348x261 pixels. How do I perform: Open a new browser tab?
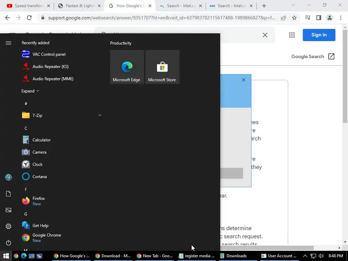point(264,6)
